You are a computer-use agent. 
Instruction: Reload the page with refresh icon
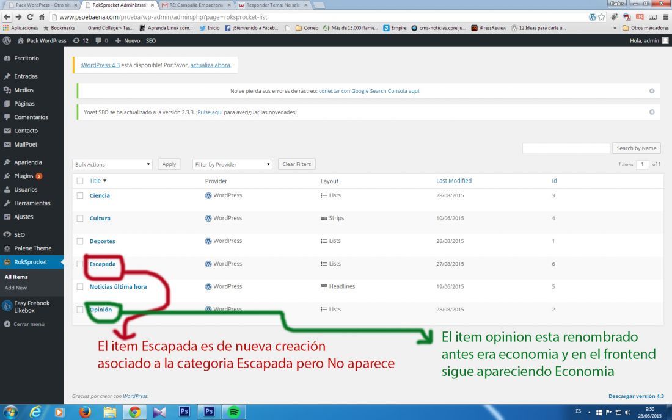(x=30, y=17)
